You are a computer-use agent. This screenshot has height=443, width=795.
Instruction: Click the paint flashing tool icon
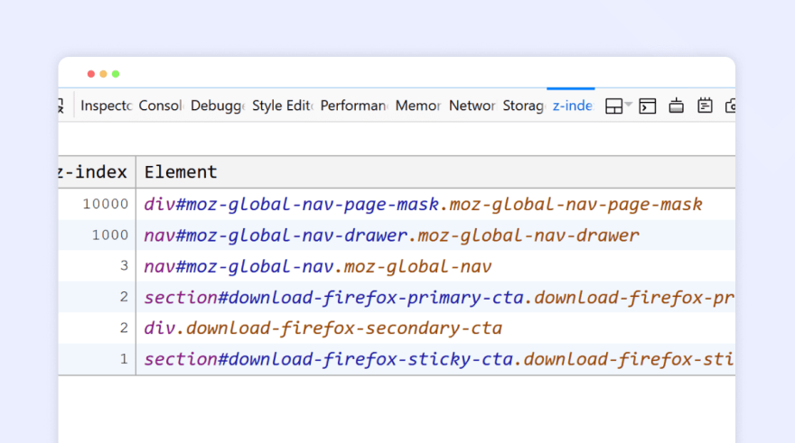(676, 106)
